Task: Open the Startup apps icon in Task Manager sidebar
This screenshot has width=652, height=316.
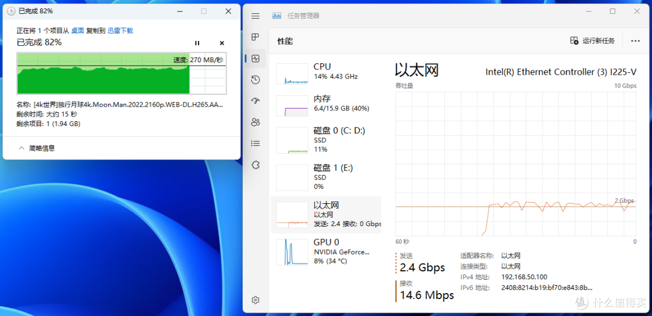Action: tap(256, 101)
